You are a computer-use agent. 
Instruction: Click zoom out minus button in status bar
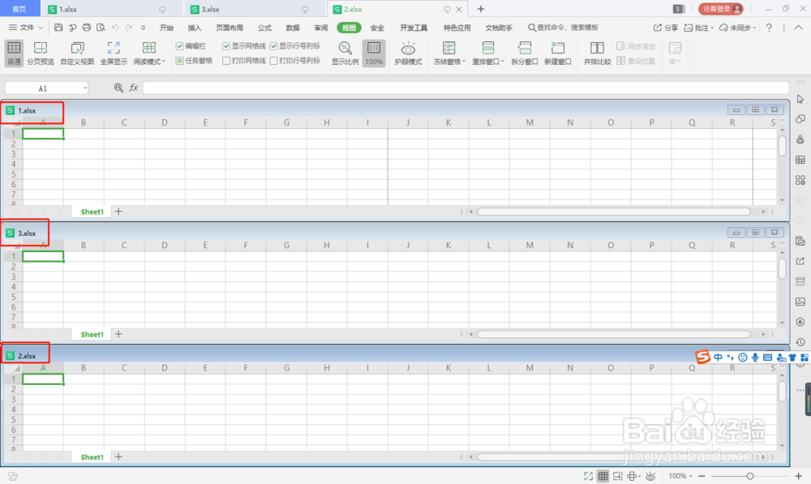point(702,476)
